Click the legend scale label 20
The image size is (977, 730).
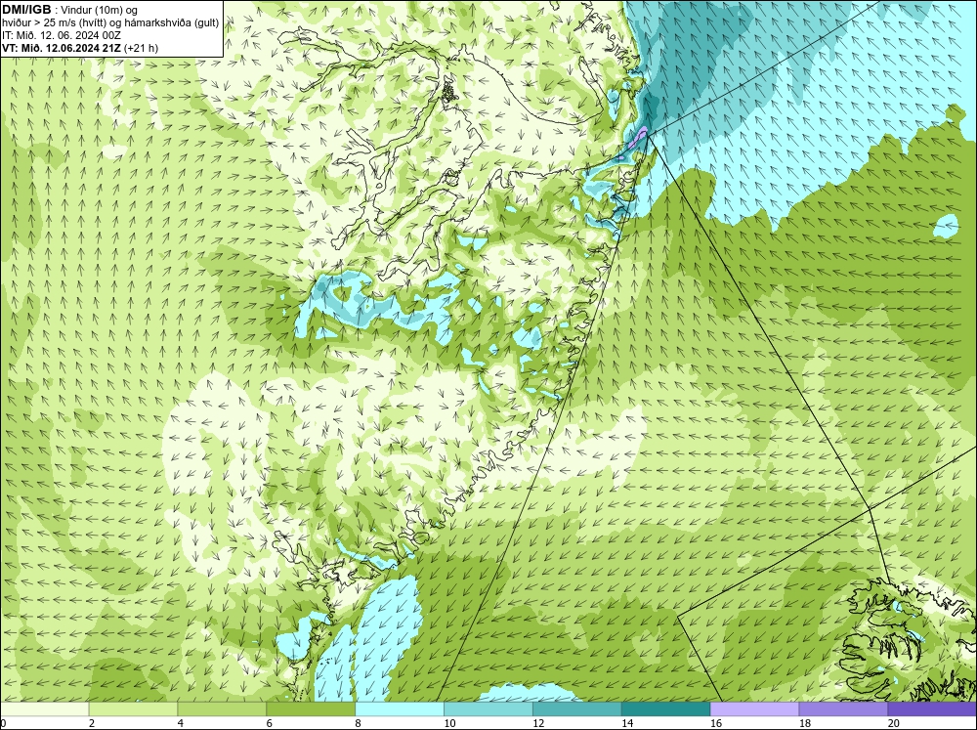(894, 723)
